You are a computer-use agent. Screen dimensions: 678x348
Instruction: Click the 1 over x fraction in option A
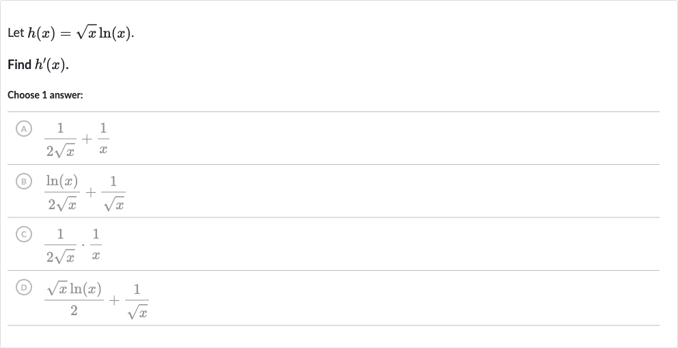click(103, 139)
